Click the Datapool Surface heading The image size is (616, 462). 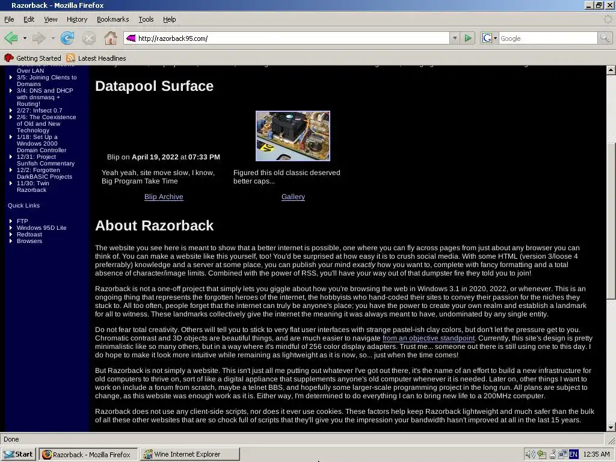(x=155, y=86)
